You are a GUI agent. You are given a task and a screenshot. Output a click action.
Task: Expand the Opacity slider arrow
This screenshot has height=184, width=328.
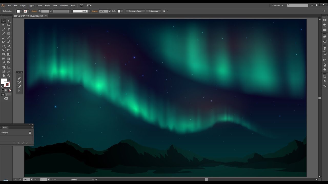click(x=109, y=11)
